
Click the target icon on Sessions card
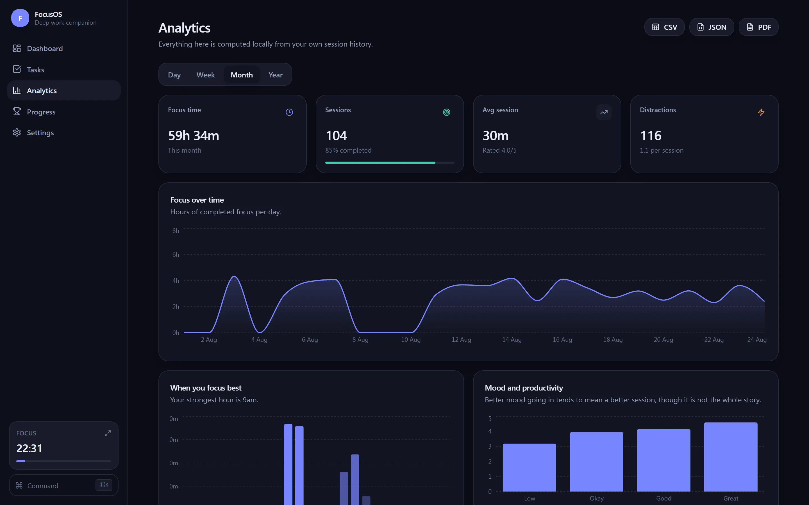click(x=447, y=112)
